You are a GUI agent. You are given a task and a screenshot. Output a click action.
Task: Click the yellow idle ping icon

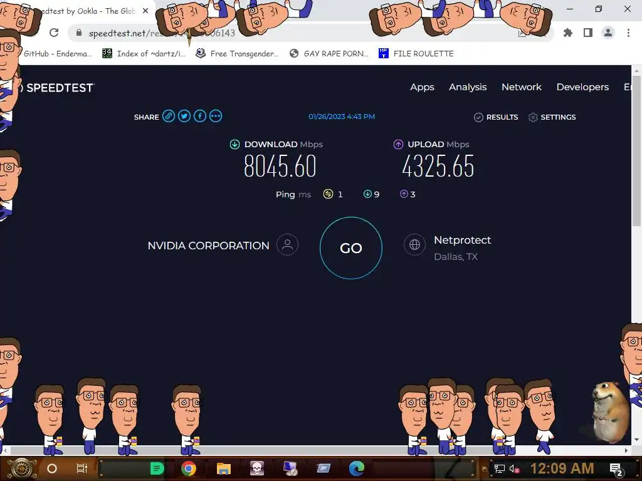pos(328,194)
